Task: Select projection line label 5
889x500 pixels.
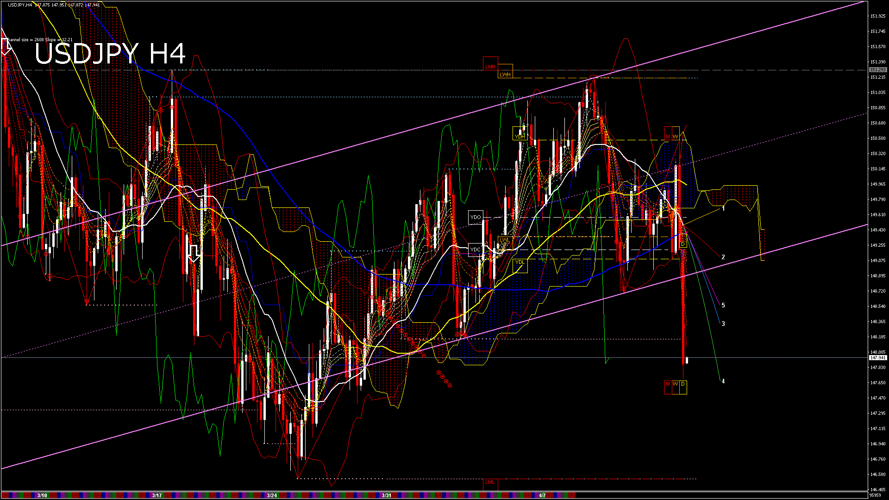Action: pos(723,305)
